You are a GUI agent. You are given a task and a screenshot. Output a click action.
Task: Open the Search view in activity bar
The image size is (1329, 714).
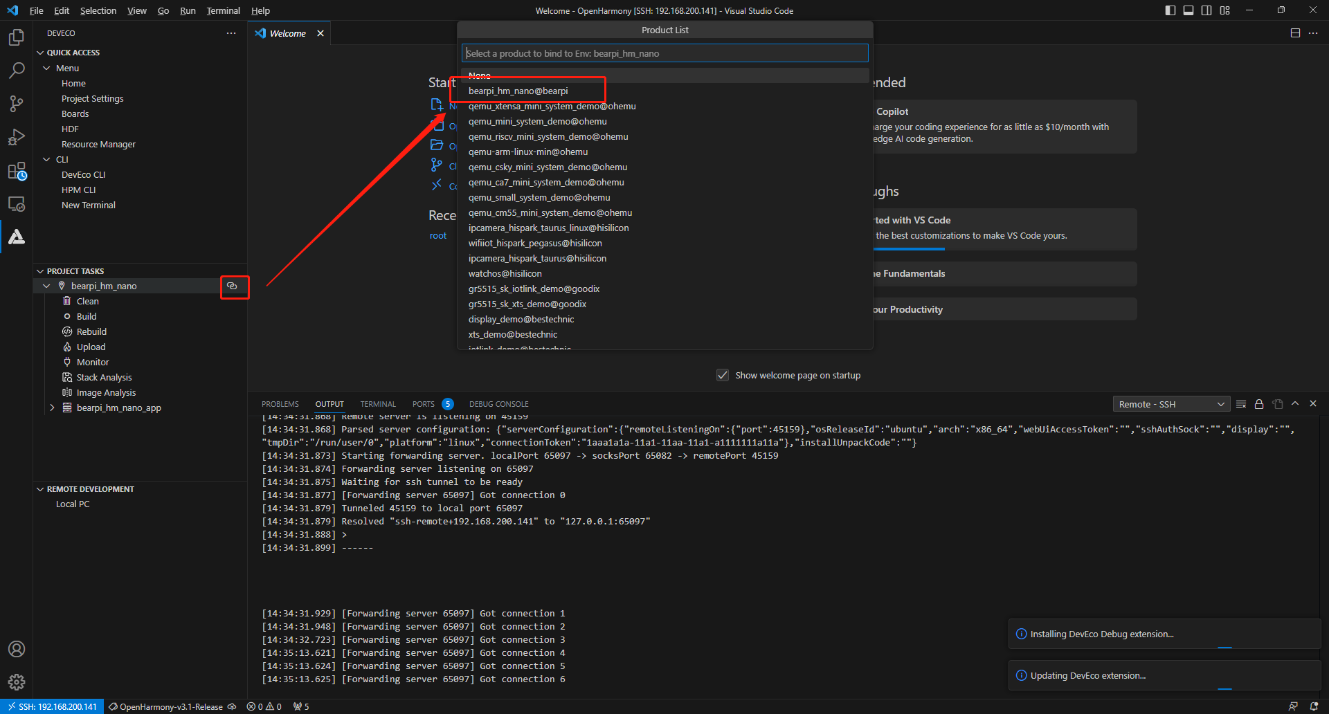[x=17, y=71]
